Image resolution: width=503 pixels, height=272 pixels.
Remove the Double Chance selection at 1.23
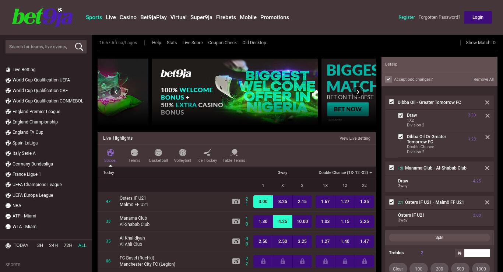click(488, 137)
